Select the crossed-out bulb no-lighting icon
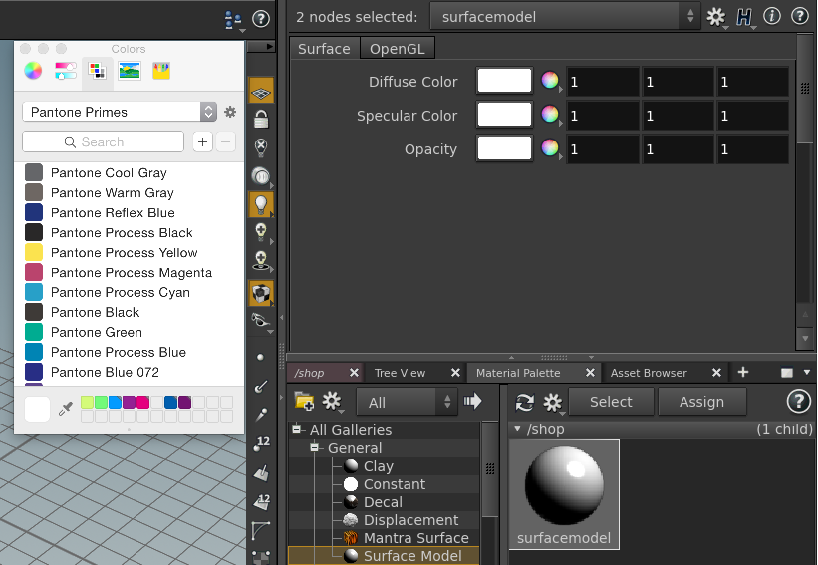The height and width of the screenshot is (565, 818). click(x=261, y=148)
